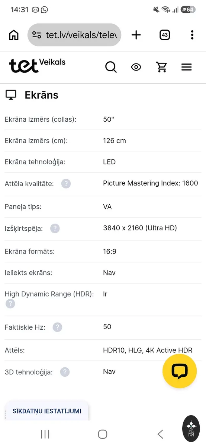Show help tooltip for Faktiskie Hz

[x=57, y=327]
